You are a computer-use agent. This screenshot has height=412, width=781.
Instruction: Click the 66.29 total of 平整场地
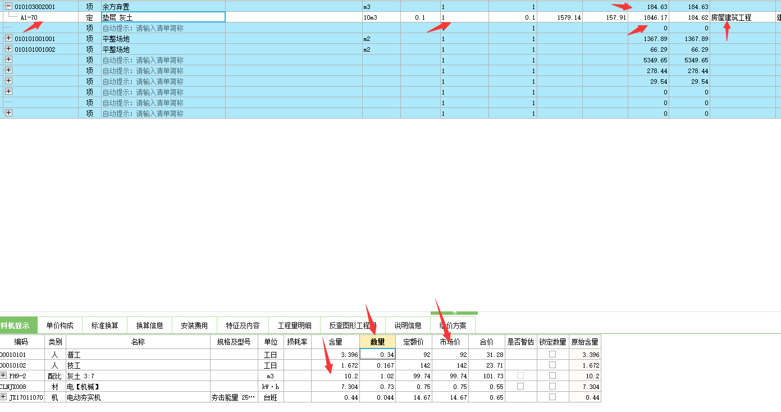648,49
